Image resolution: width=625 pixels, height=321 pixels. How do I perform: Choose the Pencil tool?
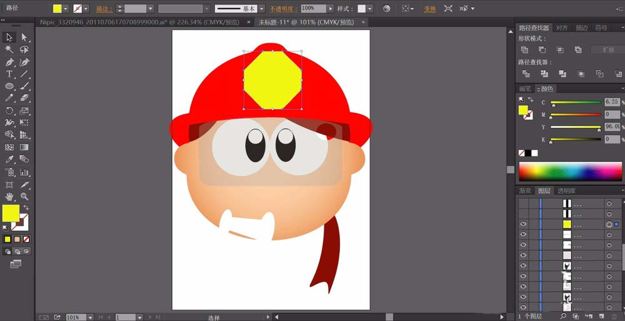click(9, 98)
